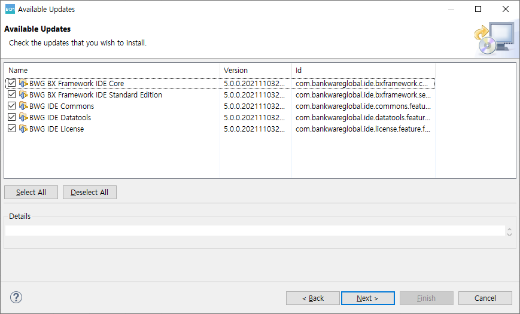Open the help question mark icon
The width and height of the screenshot is (520, 314).
(x=16, y=297)
